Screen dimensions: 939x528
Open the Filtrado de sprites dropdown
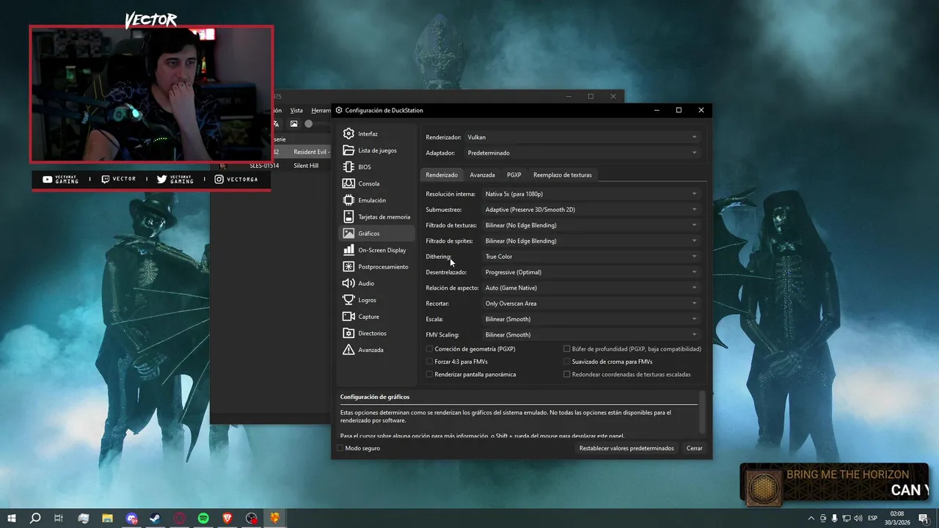(x=591, y=241)
